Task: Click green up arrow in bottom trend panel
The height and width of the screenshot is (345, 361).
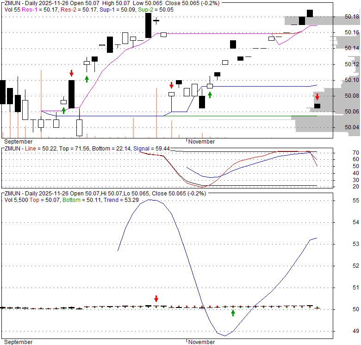Action: 233,313
